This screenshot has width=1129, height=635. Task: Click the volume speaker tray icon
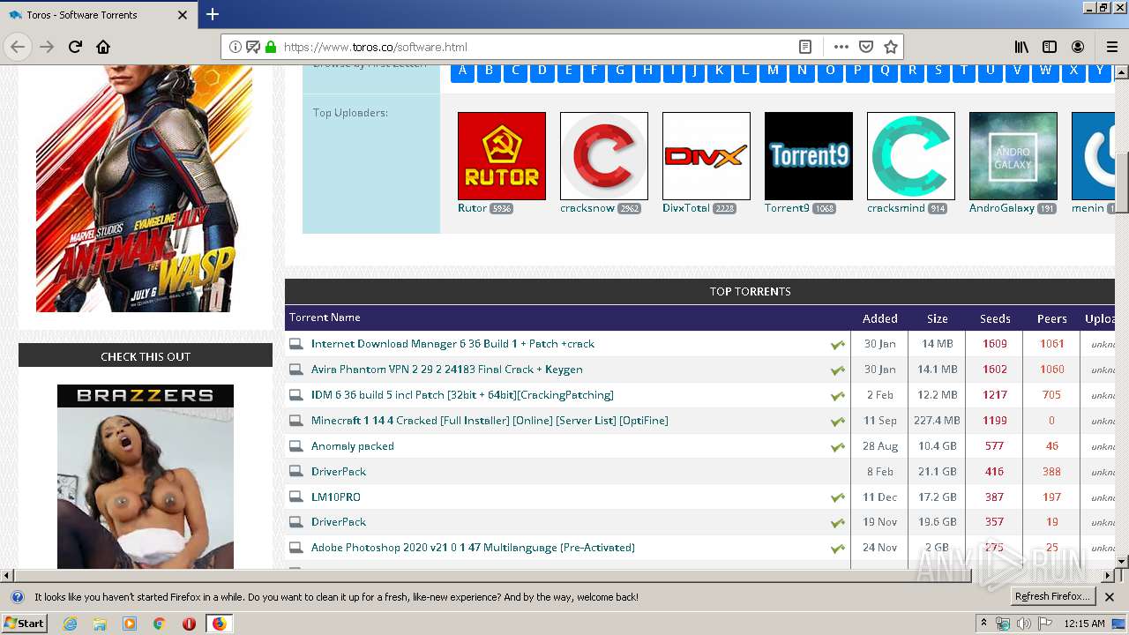1023,624
